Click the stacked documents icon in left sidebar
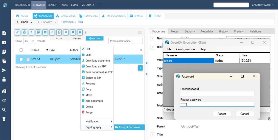 (4, 61)
